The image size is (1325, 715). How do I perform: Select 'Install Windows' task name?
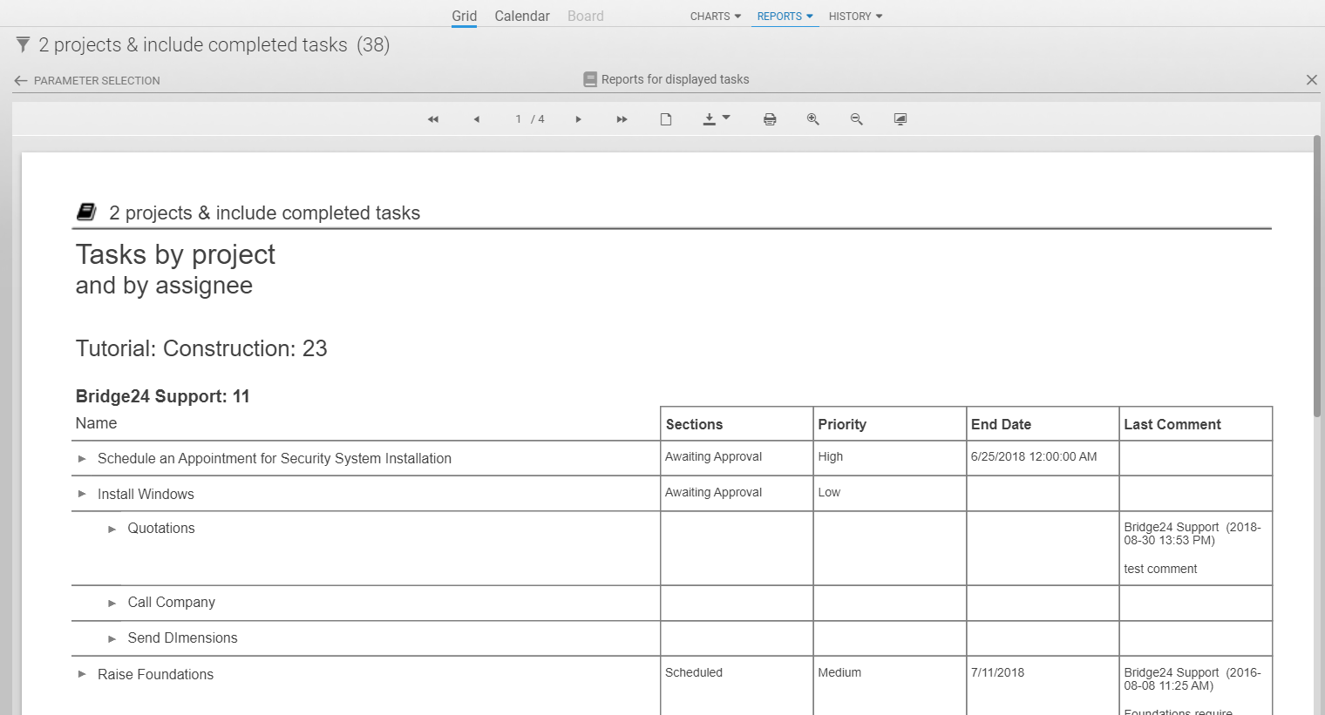click(x=146, y=494)
